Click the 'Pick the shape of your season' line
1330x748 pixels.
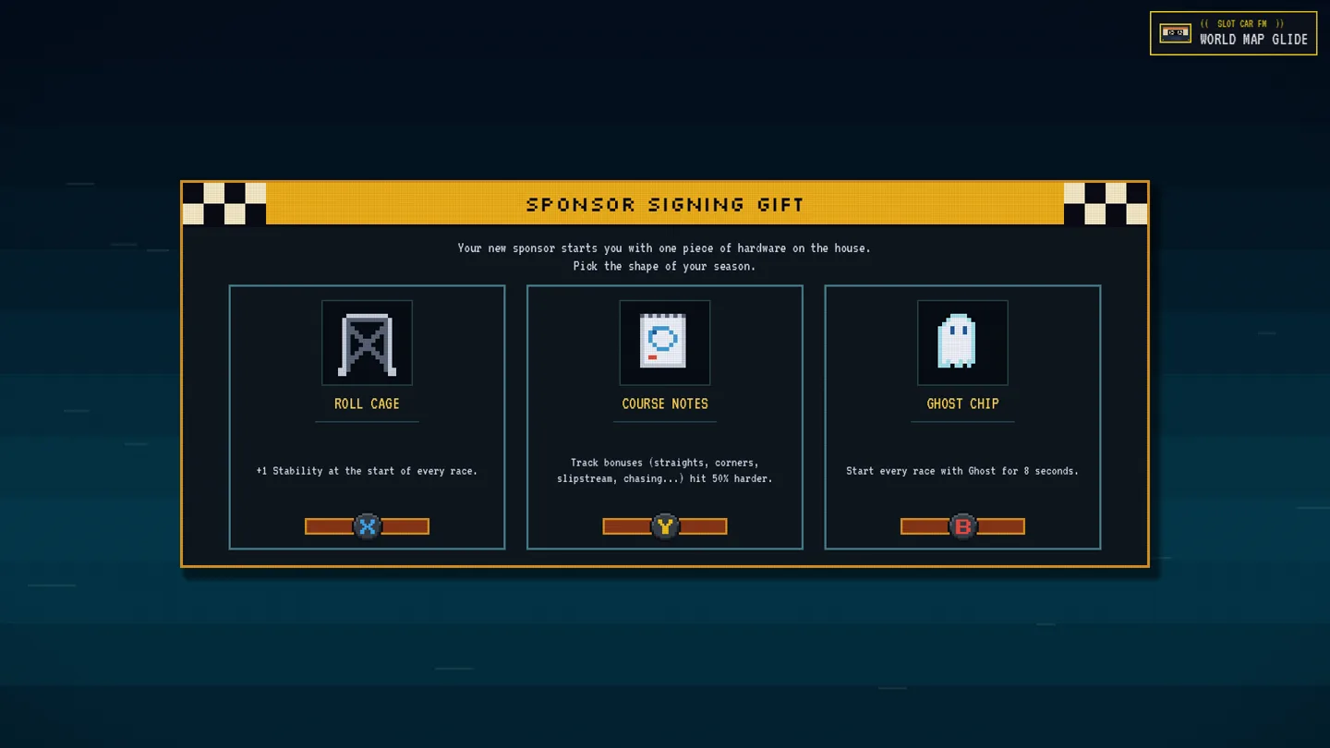pos(664,266)
